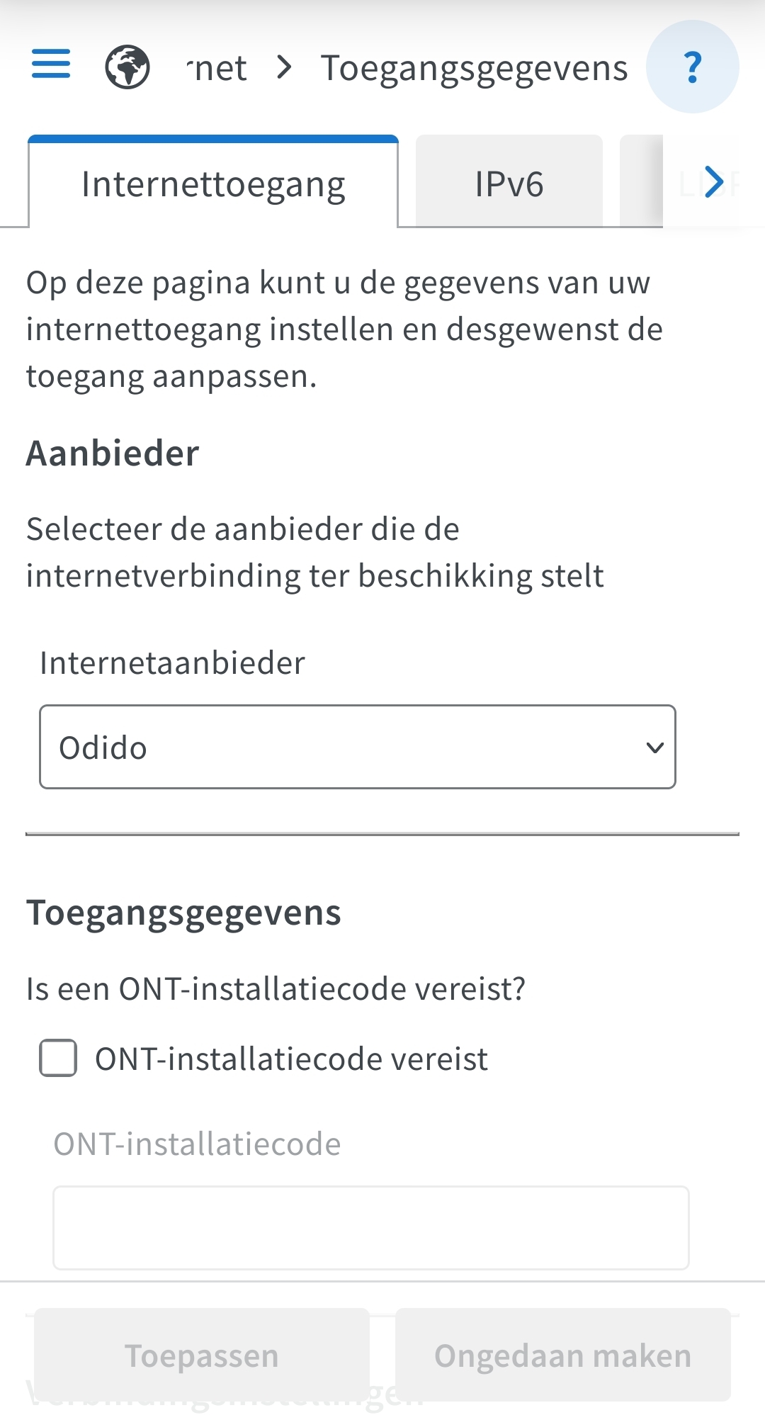Click the Toepassen button

pyautogui.click(x=202, y=1355)
